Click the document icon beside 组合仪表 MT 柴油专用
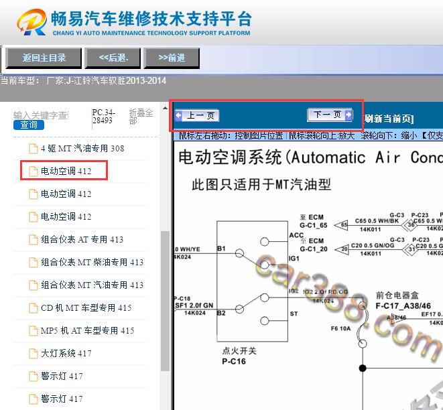This screenshot has width=443, height=410. pos(34,263)
